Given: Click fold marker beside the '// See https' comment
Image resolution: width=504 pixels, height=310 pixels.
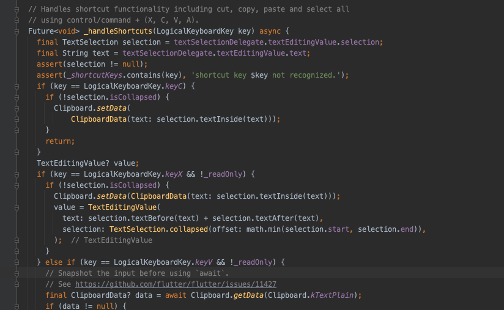Looking at the screenshot, I should [17, 284].
